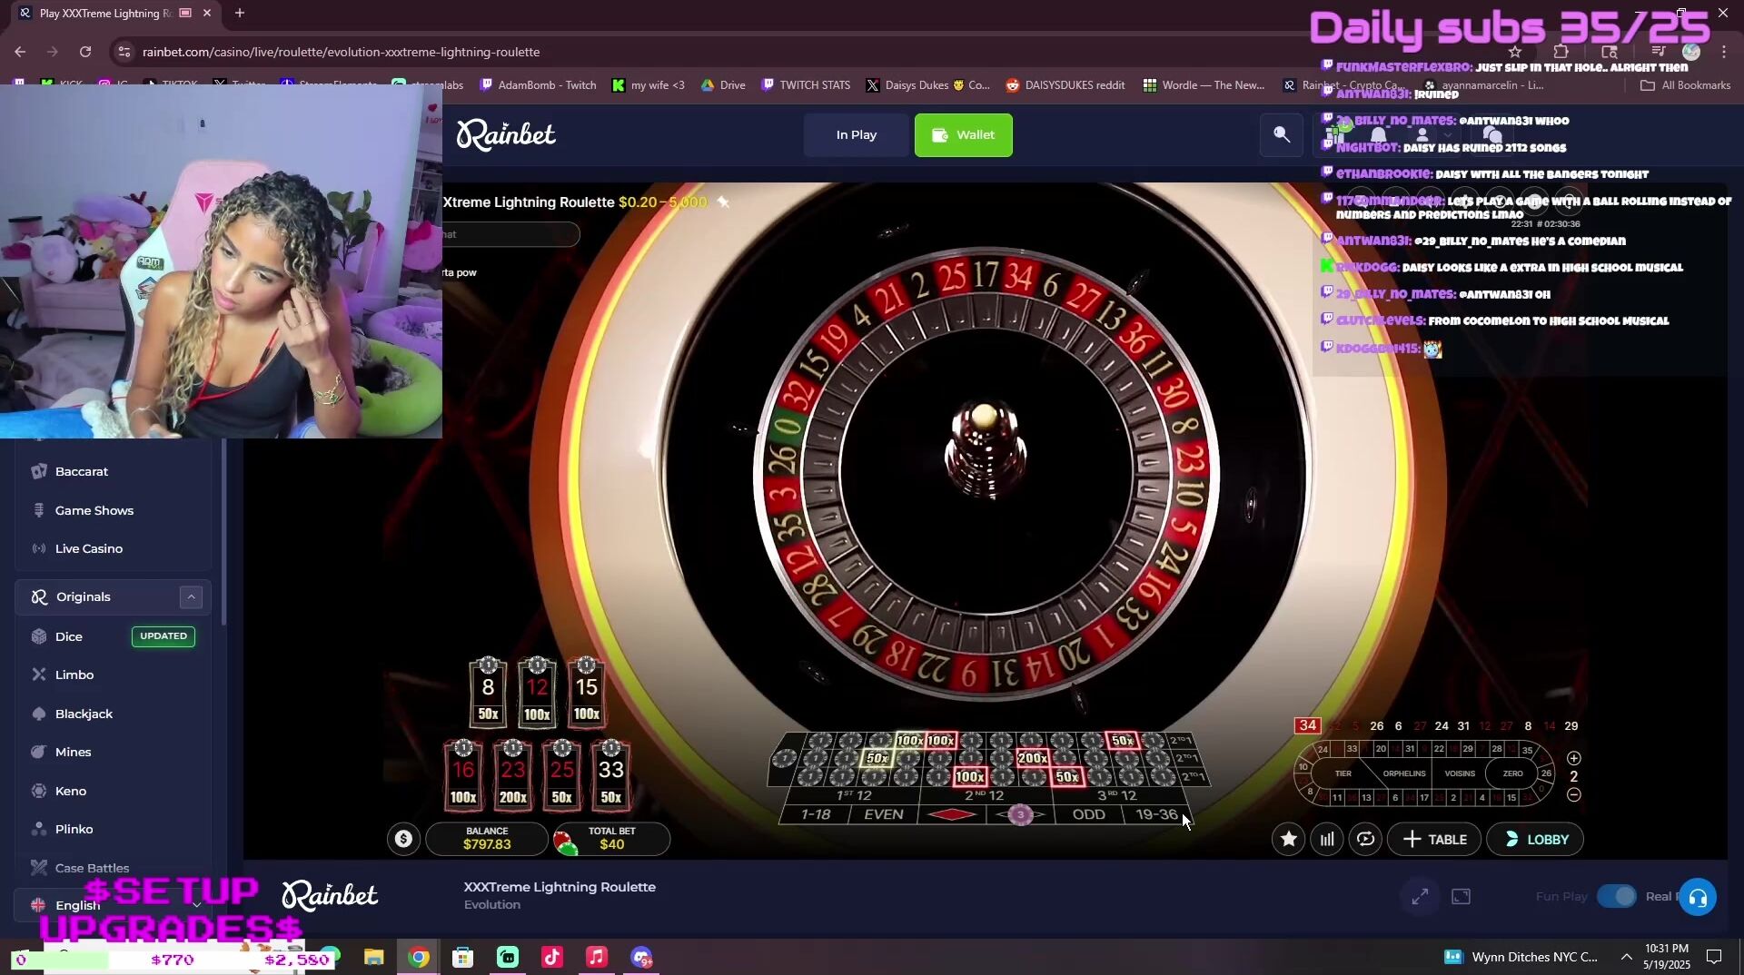Click the plus TABLE button
This screenshot has height=975, width=1744.
pos(1434,840)
